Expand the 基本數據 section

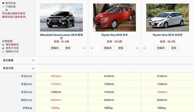point(33,60)
